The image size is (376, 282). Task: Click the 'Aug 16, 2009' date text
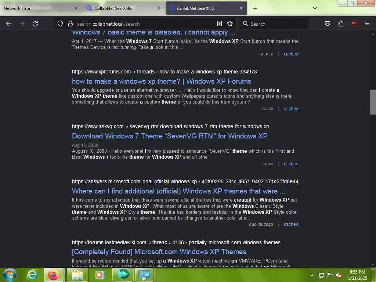coord(85,145)
